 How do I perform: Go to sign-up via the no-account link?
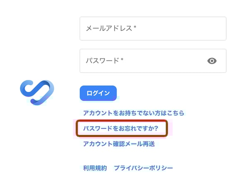(x=134, y=113)
